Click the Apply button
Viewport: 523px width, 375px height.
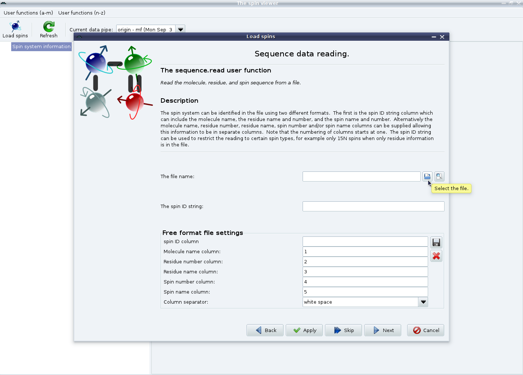pos(304,330)
